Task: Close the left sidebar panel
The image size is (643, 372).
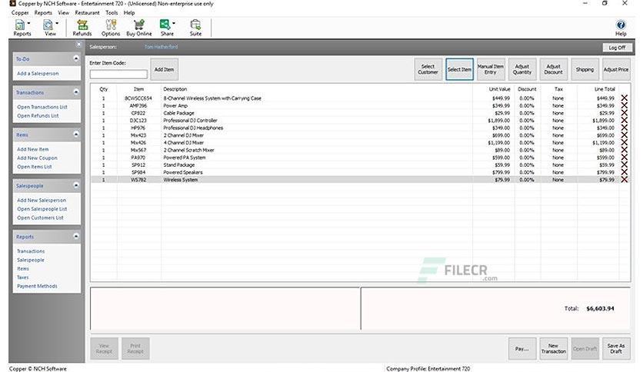Action: click(78, 45)
